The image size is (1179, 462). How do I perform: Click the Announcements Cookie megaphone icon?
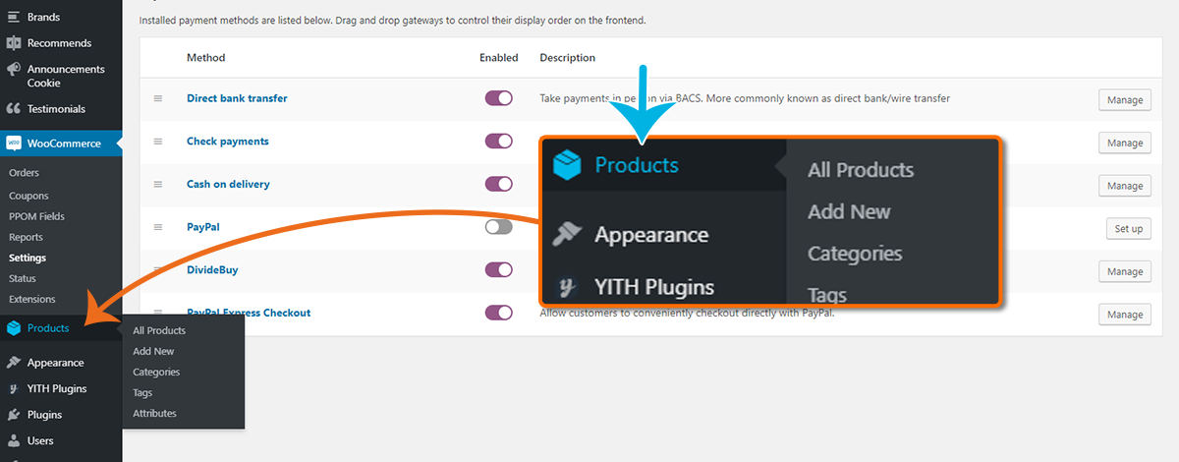[14, 70]
